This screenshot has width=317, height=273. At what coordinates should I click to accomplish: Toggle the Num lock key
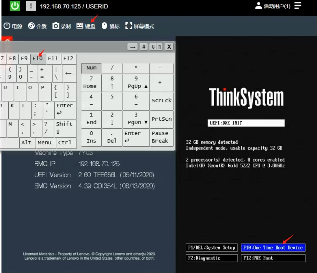coord(91,68)
